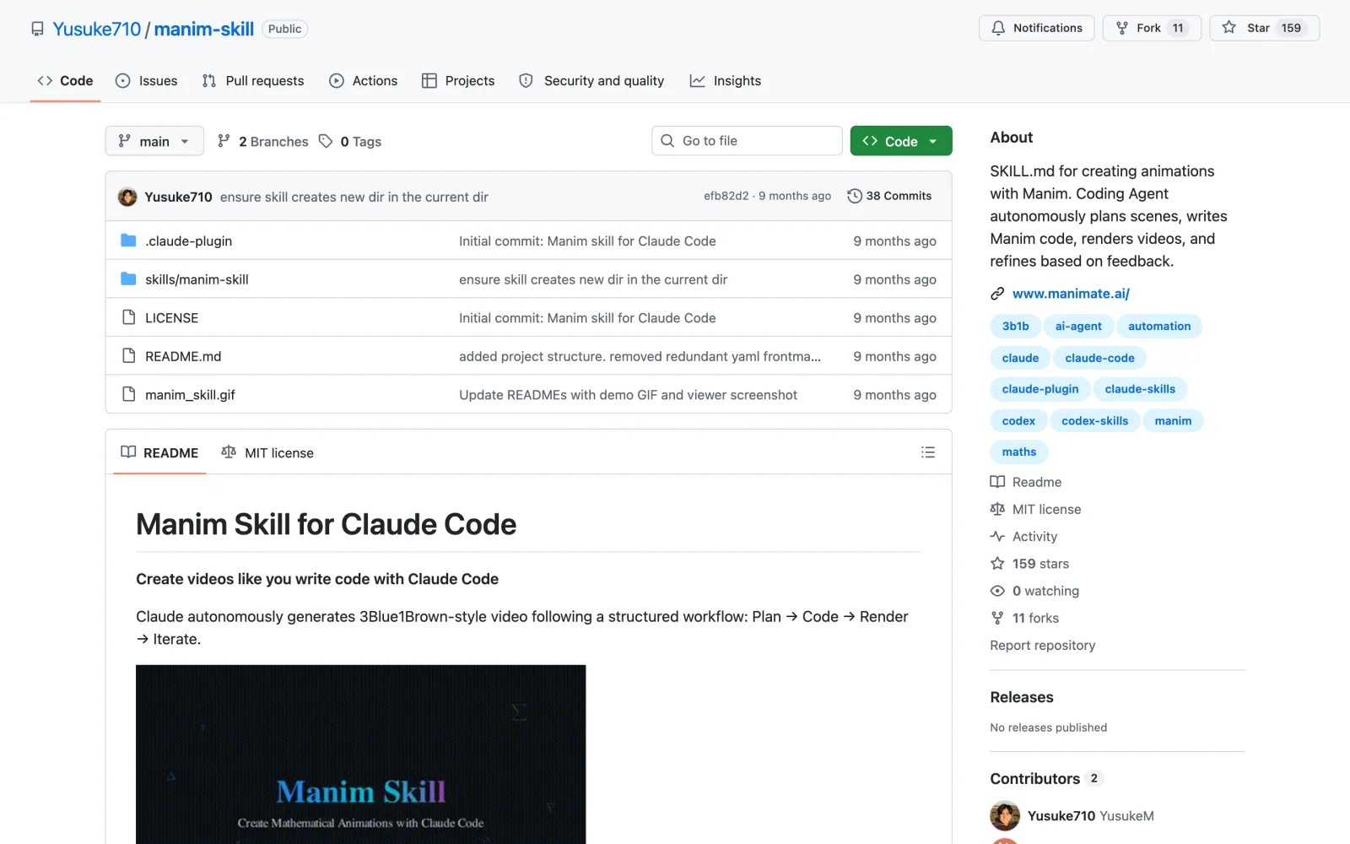
Task: Click Report repository link
Action: pyautogui.click(x=1043, y=646)
